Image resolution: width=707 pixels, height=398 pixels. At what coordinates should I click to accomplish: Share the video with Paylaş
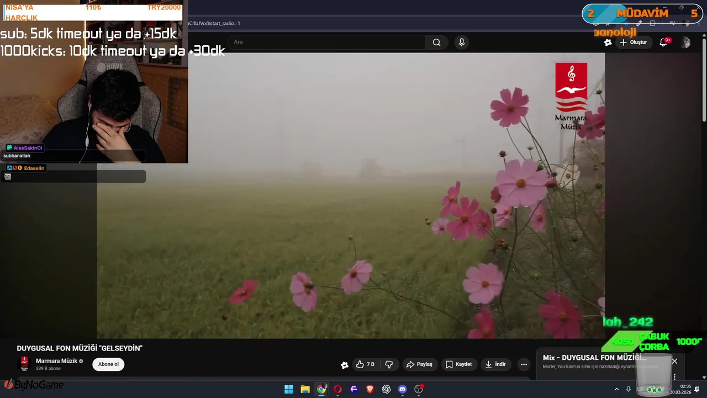(x=419, y=364)
